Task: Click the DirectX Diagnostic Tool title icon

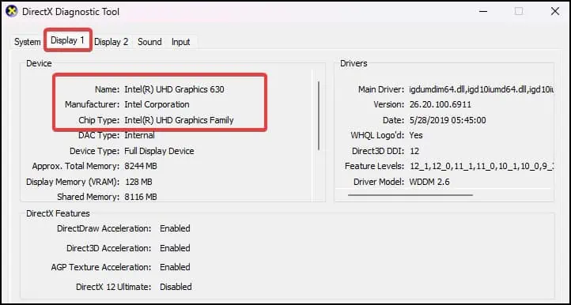Action: click(12, 11)
